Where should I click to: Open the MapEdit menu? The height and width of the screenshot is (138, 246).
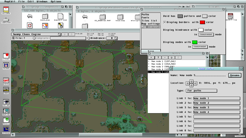click(x=10, y=2)
